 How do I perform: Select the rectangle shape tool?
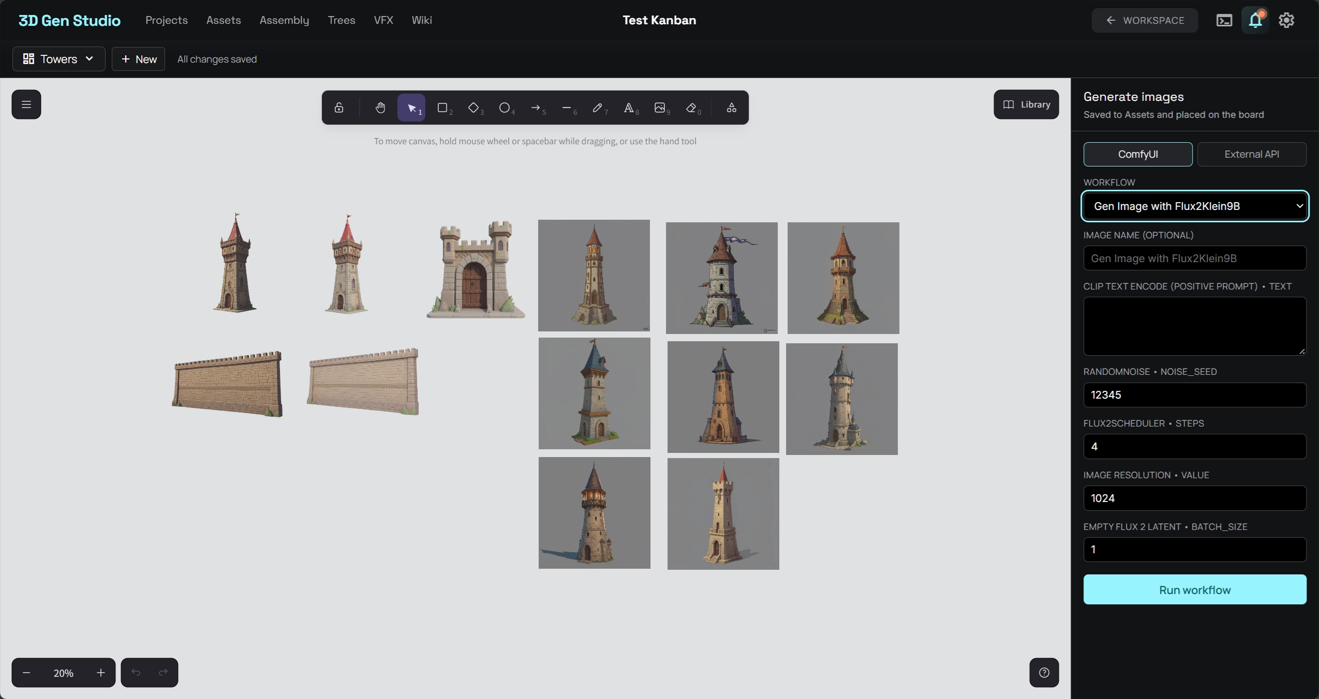coord(442,108)
